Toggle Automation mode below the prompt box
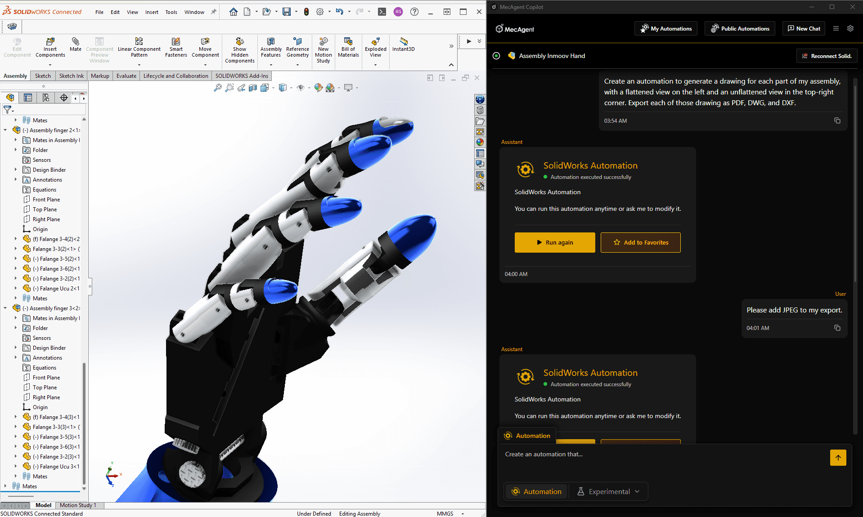Screen dimensions: 863x517 coord(537,491)
